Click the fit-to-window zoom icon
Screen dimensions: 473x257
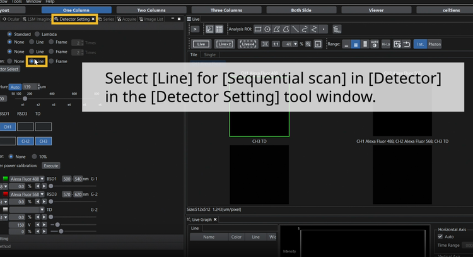pos(266,44)
